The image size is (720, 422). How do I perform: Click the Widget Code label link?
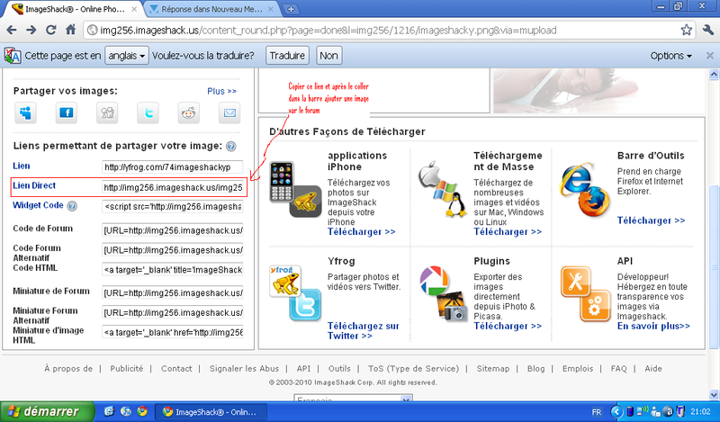point(38,205)
